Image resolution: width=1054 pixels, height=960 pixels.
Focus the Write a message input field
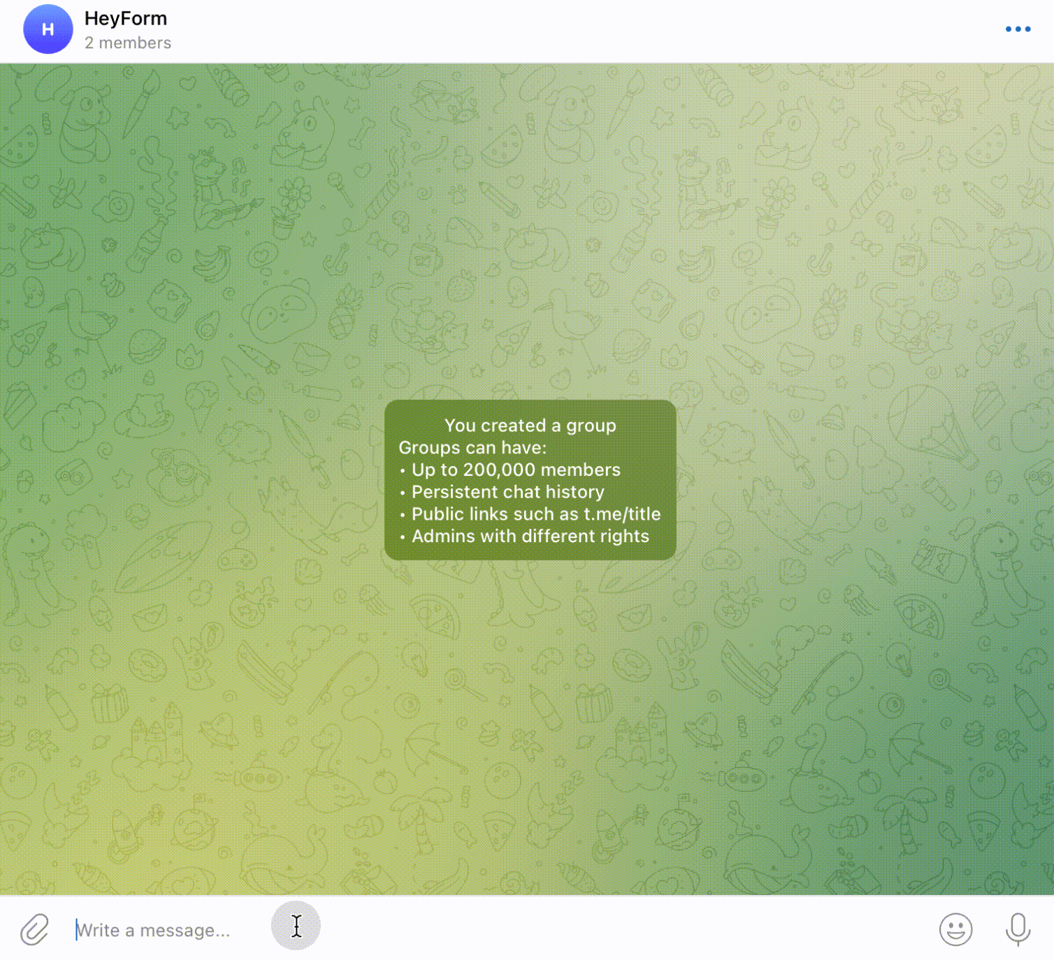click(x=154, y=929)
